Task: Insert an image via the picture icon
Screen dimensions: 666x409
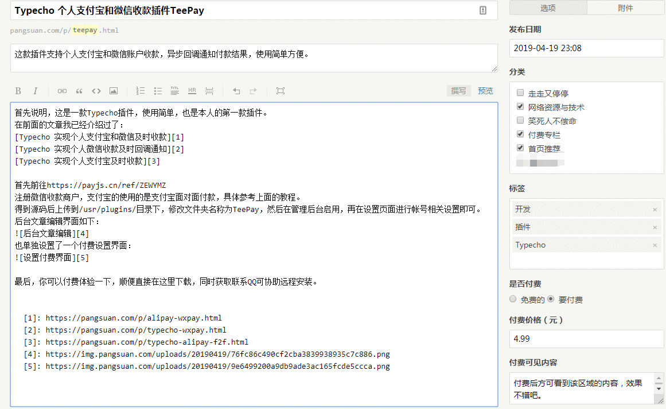Action: tap(114, 91)
